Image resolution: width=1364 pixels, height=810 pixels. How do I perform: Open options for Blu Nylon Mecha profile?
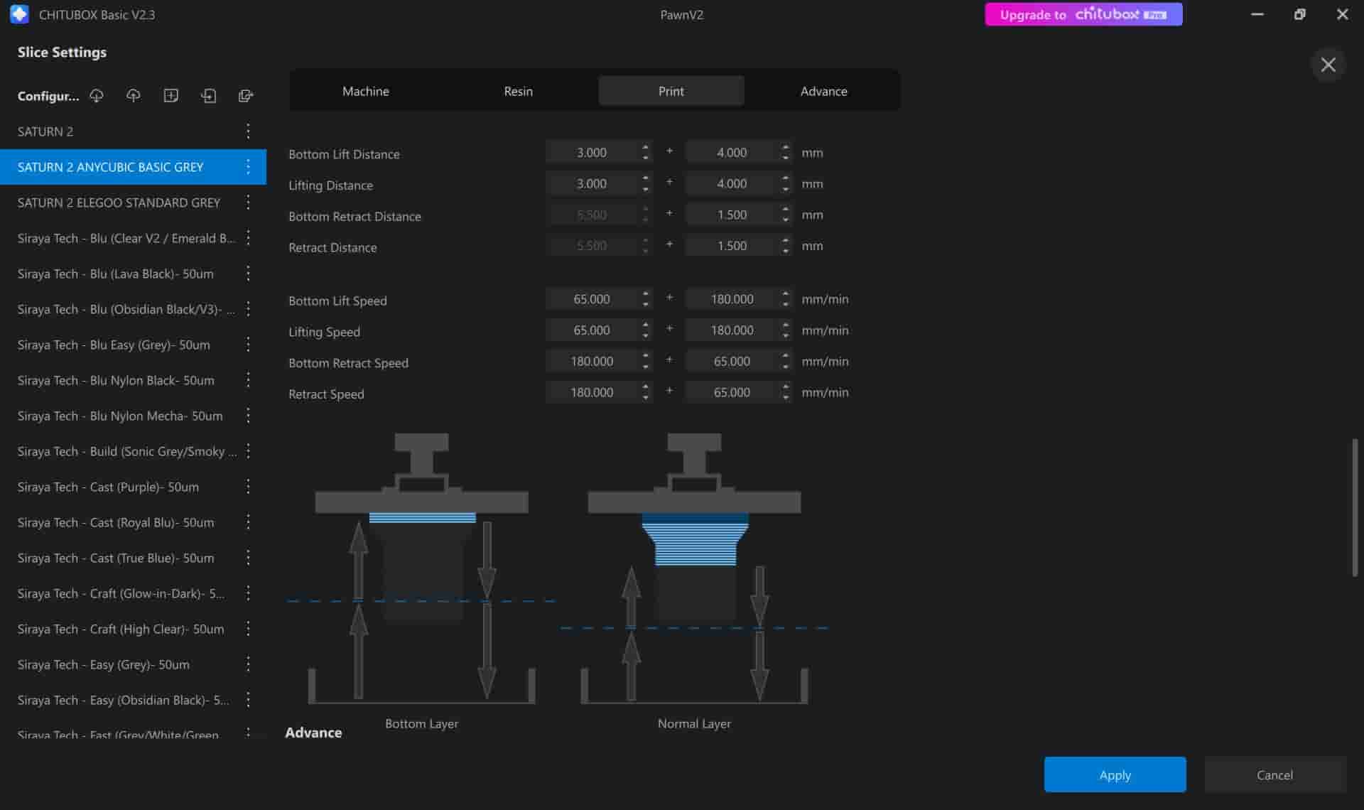[x=248, y=415]
